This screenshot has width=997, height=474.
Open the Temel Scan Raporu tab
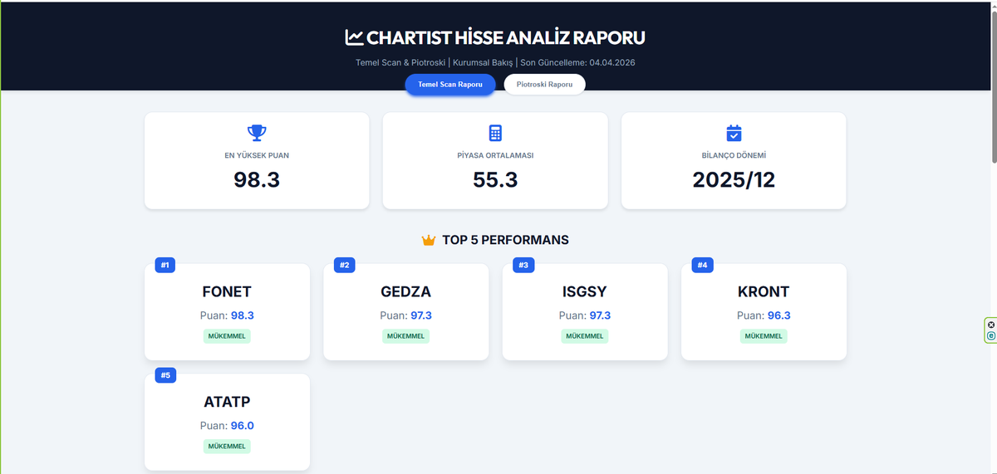450,85
